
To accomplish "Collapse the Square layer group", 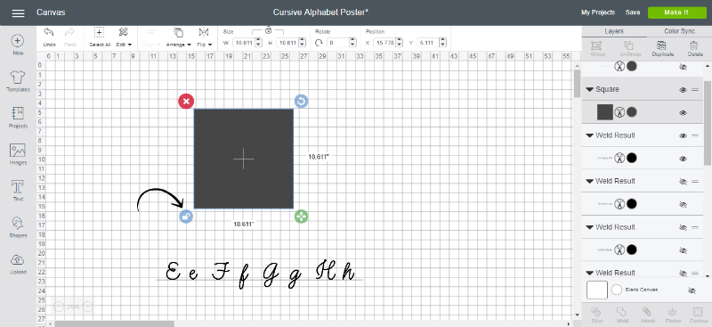I will [x=590, y=90].
